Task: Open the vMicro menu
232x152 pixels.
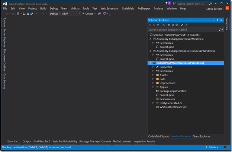Action: [75, 9]
